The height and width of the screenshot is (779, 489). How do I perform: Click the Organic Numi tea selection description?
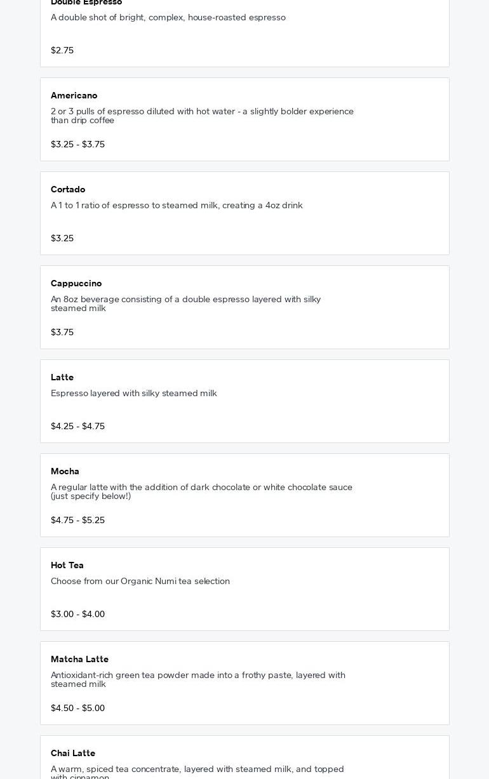pos(140,581)
